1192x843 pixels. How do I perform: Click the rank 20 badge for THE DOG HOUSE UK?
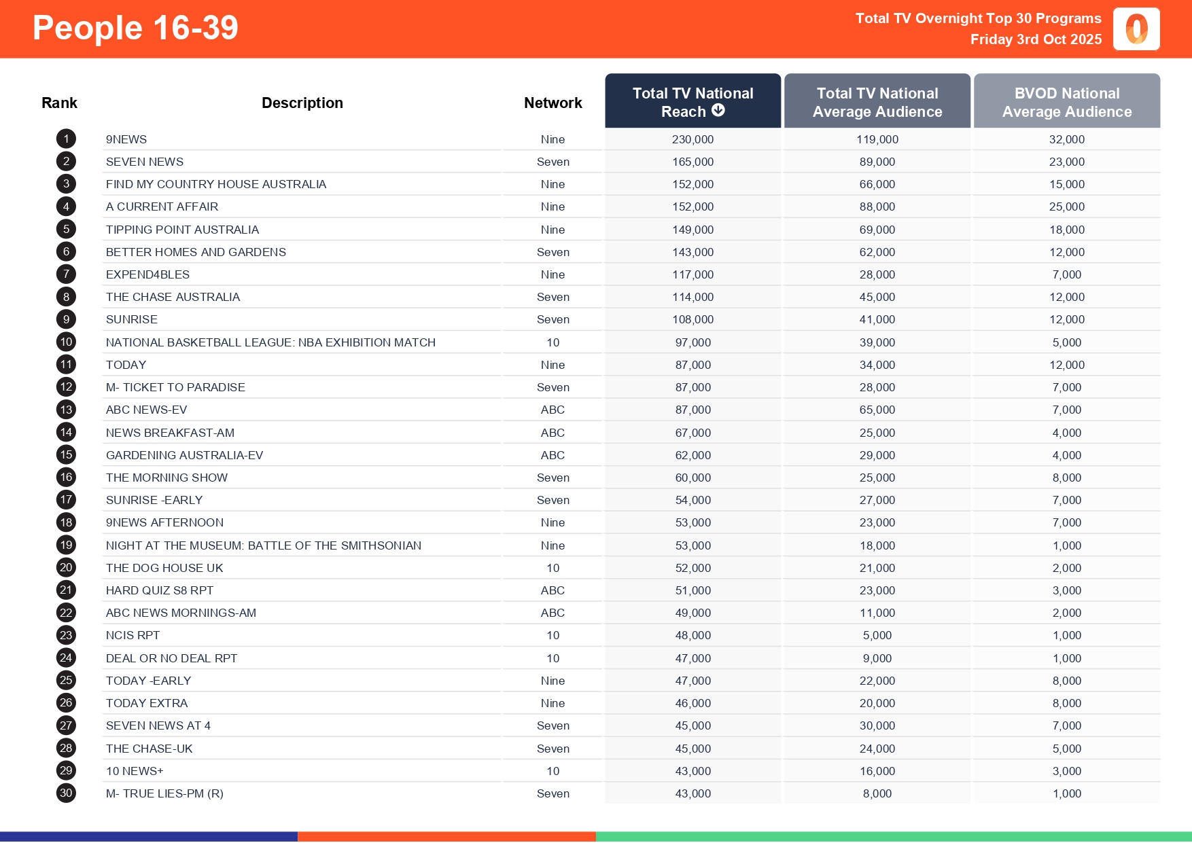(65, 567)
